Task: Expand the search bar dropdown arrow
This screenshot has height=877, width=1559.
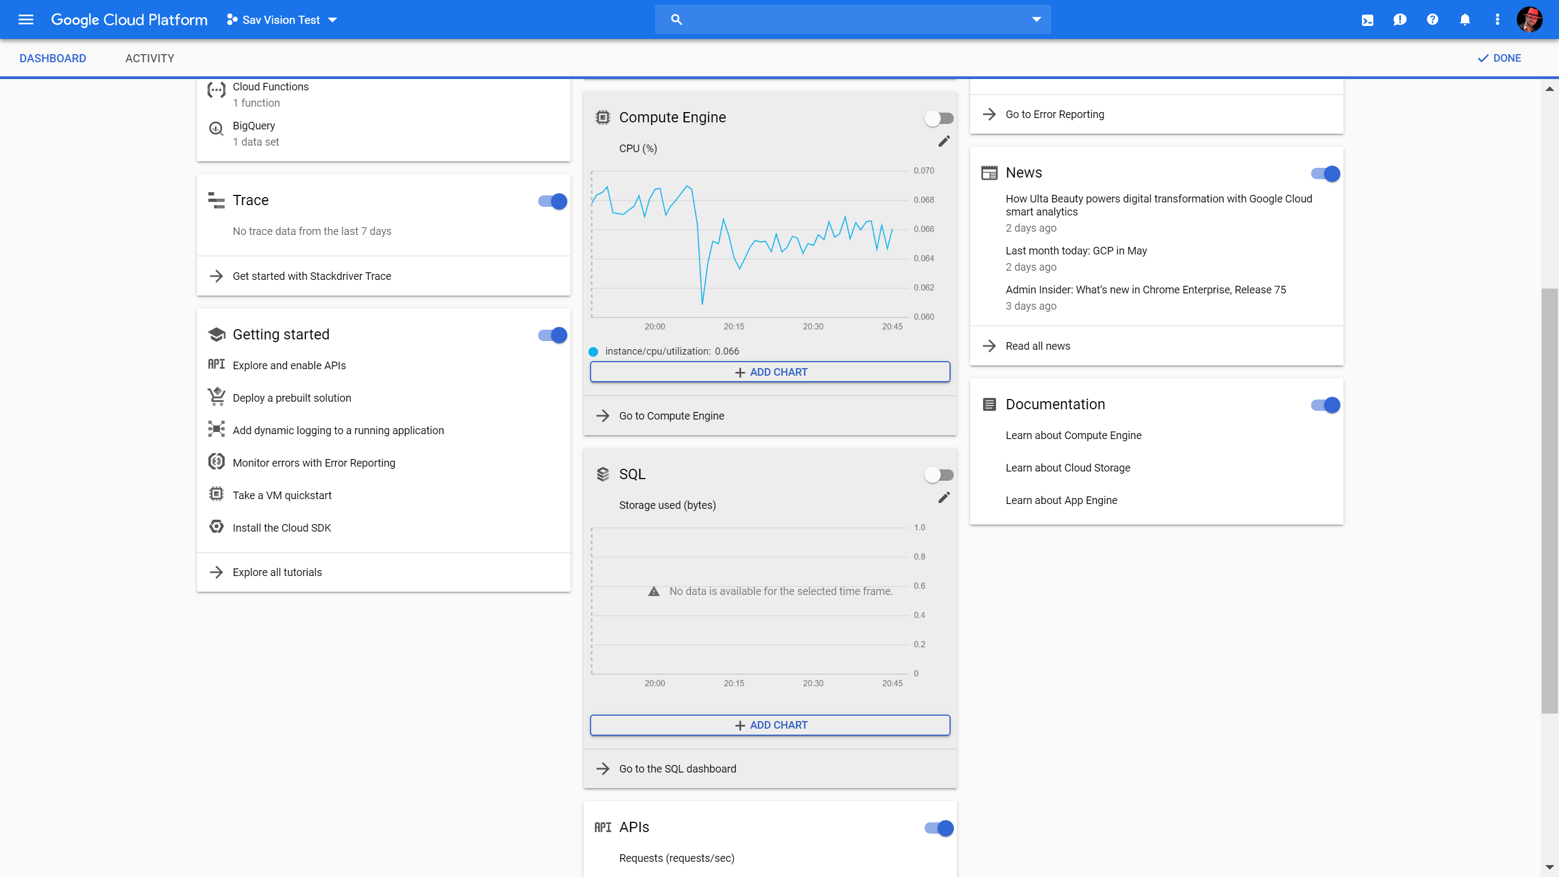Action: tap(1036, 19)
